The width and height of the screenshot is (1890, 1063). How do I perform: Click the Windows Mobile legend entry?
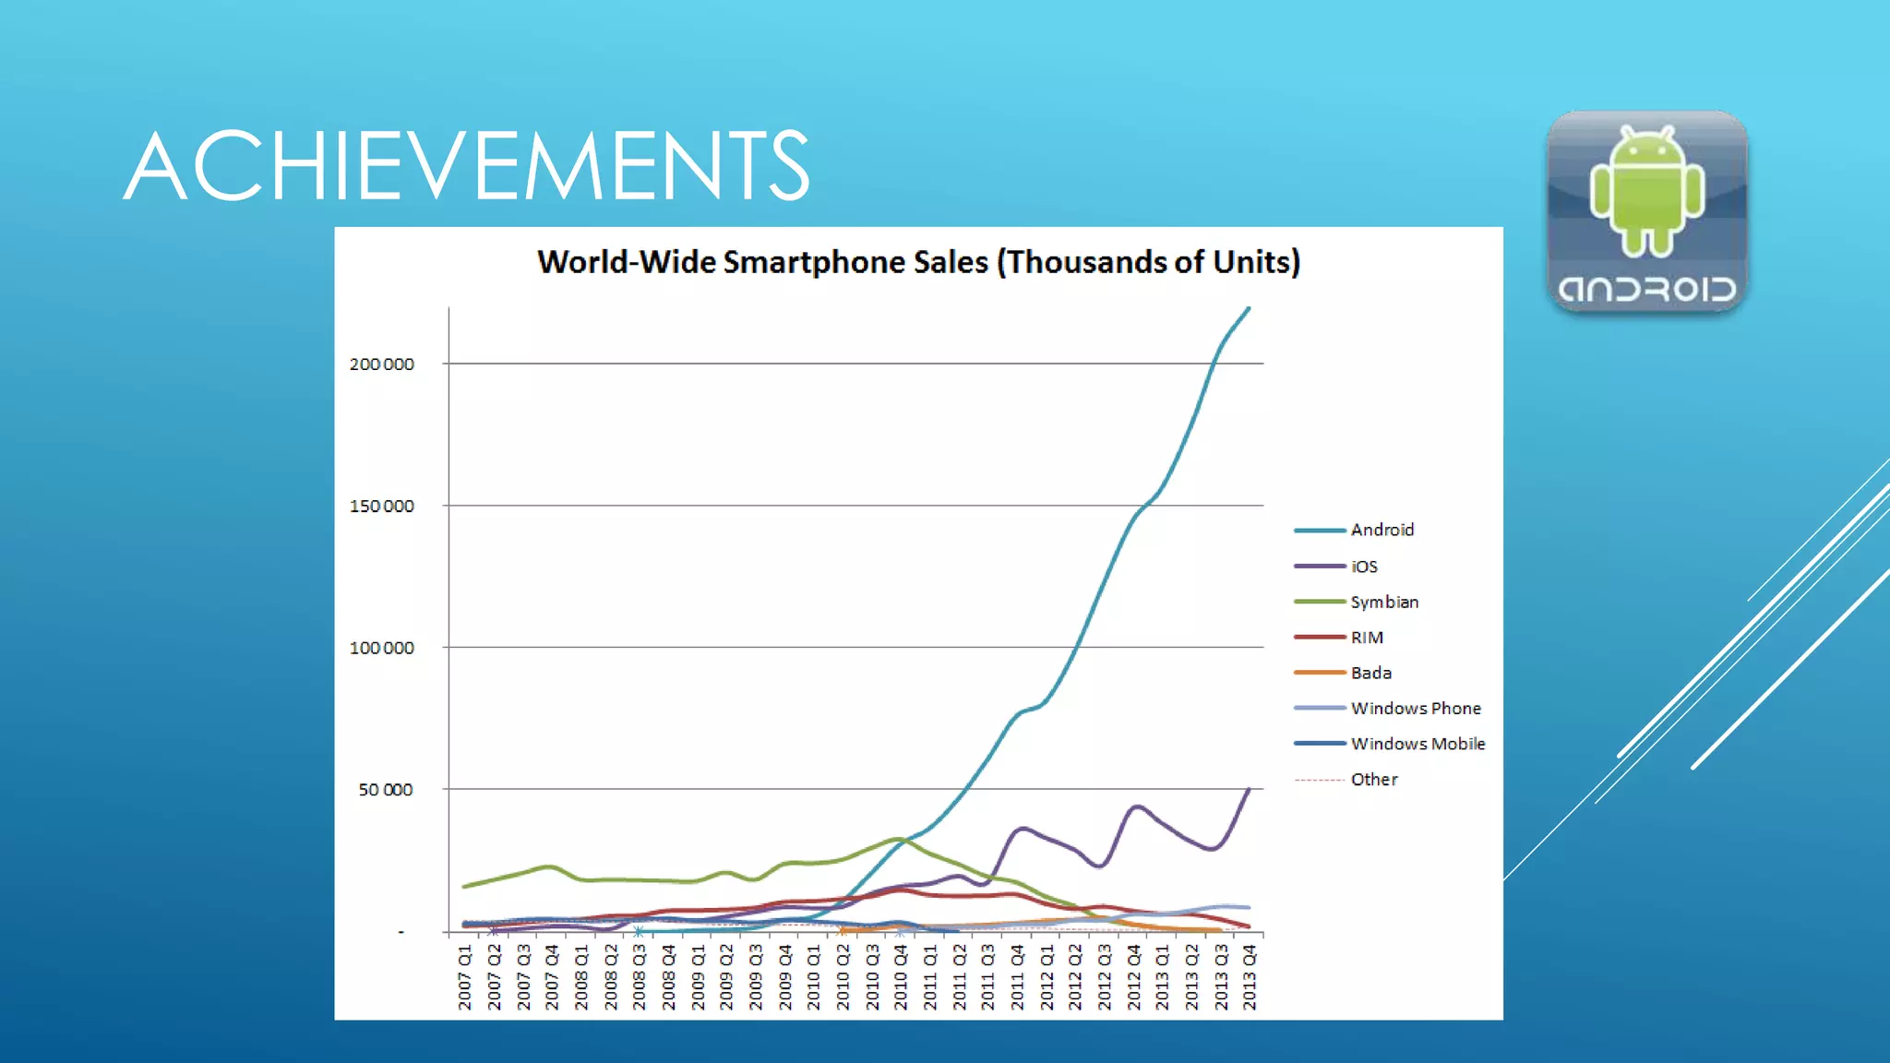pyautogui.click(x=1417, y=744)
